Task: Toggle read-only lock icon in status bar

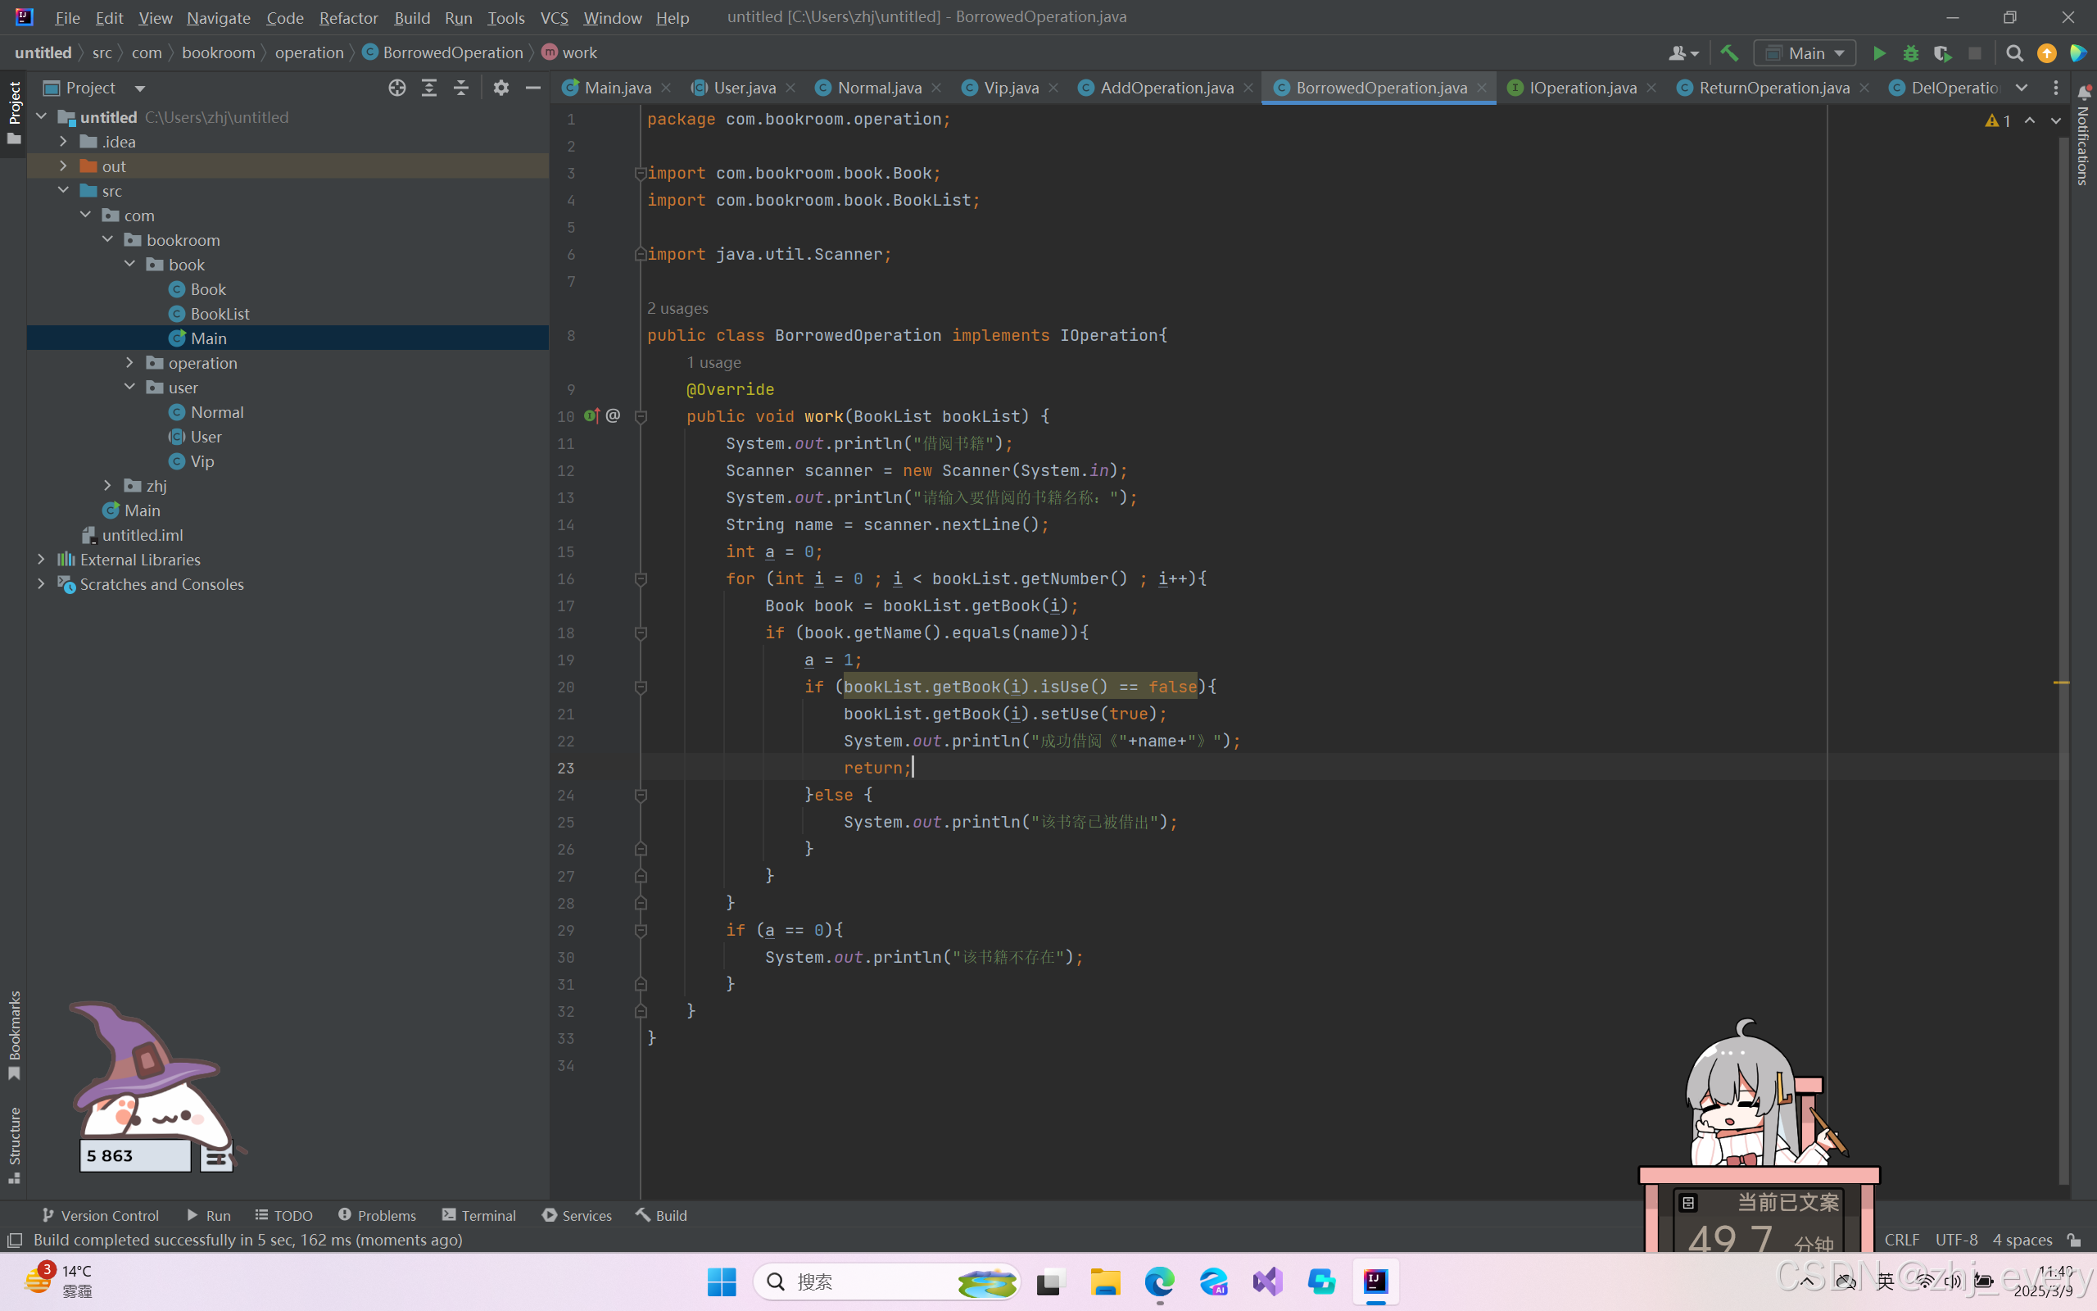Action: [x=2073, y=1240]
